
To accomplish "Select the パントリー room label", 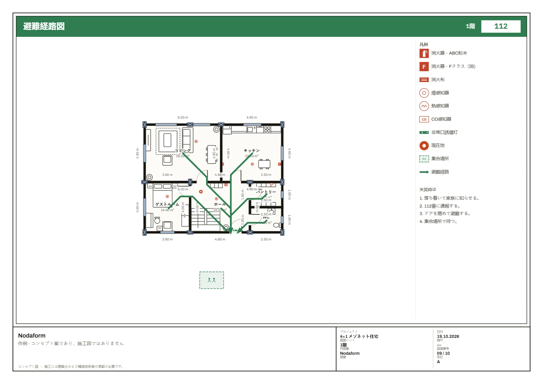I will (266, 192).
